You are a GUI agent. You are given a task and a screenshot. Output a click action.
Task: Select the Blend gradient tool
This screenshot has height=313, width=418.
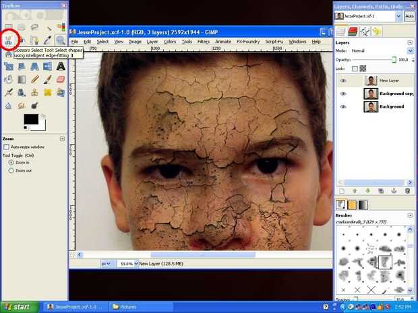[22, 79]
